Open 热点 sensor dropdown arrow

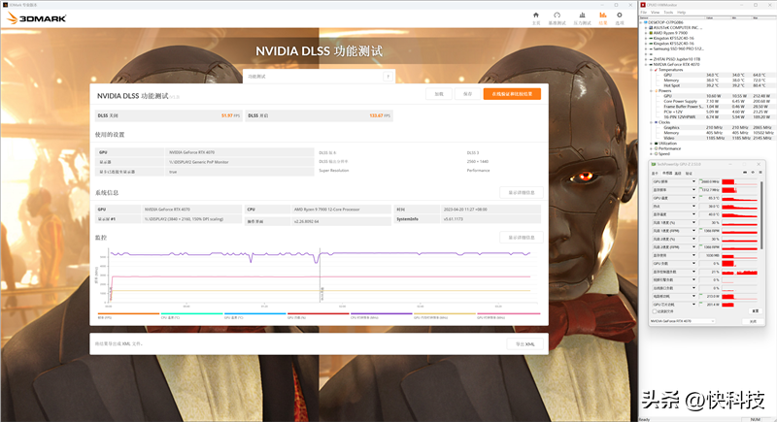[693, 207]
